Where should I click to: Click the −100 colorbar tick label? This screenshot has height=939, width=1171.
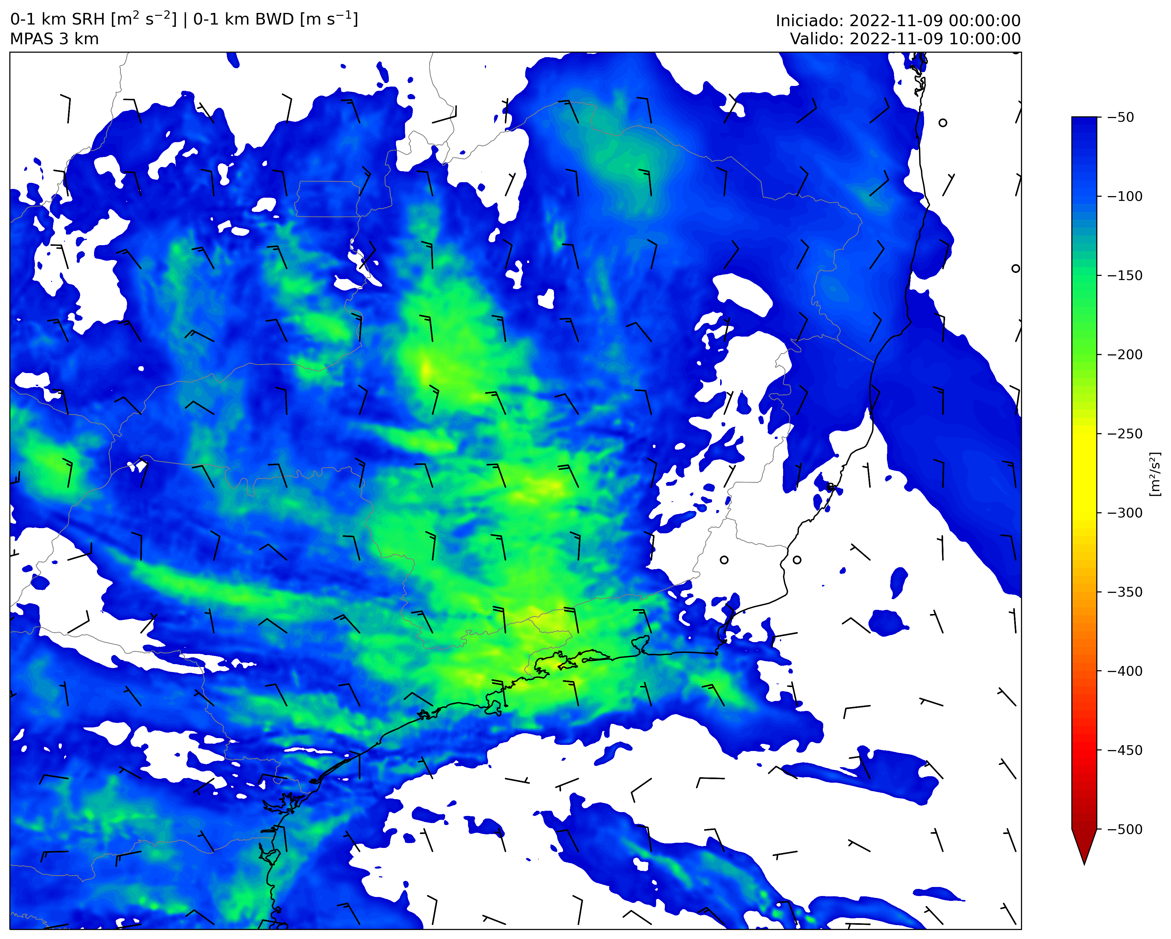(x=1124, y=196)
